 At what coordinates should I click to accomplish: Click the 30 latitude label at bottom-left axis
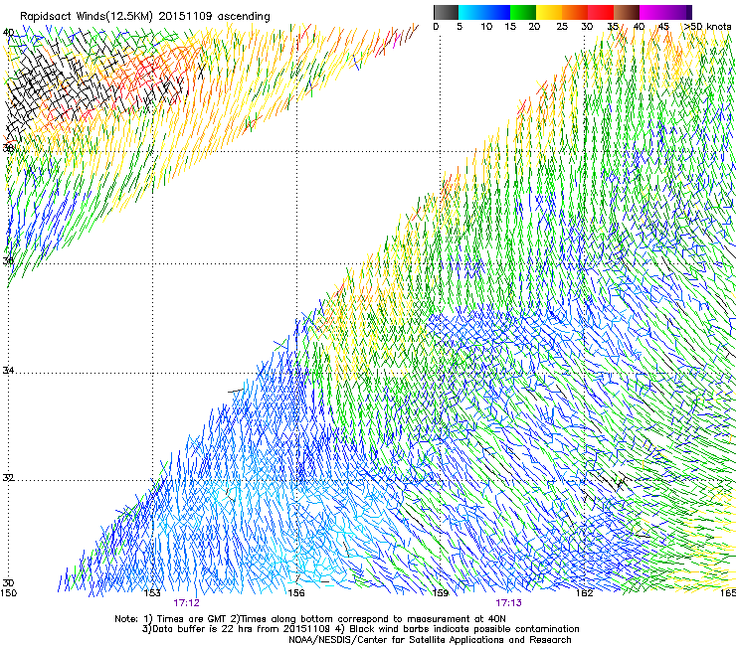8,583
